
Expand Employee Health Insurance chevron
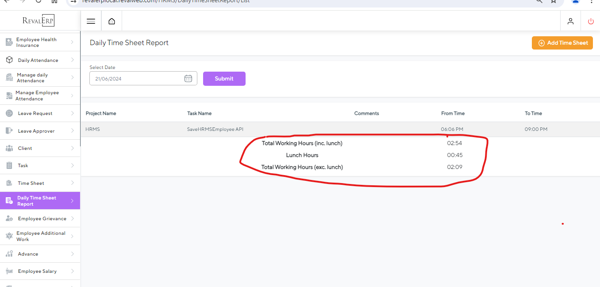click(x=72, y=42)
